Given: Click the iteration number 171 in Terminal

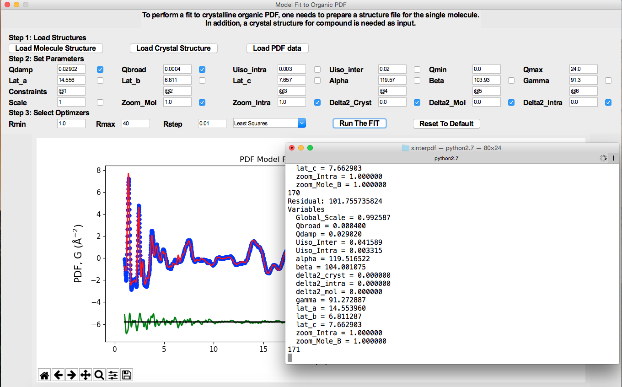Looking at the screenshot, I should click(x=294, y=349).
